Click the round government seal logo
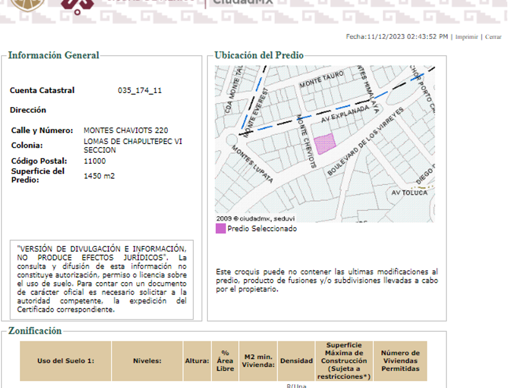518x388 pixels. pos(28,4)
